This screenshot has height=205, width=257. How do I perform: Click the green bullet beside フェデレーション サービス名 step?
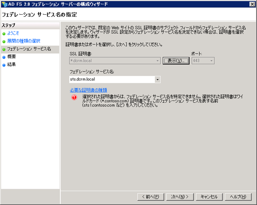4,50
